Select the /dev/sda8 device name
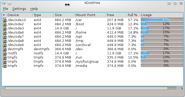185x97 pixels. pos(16,41)
